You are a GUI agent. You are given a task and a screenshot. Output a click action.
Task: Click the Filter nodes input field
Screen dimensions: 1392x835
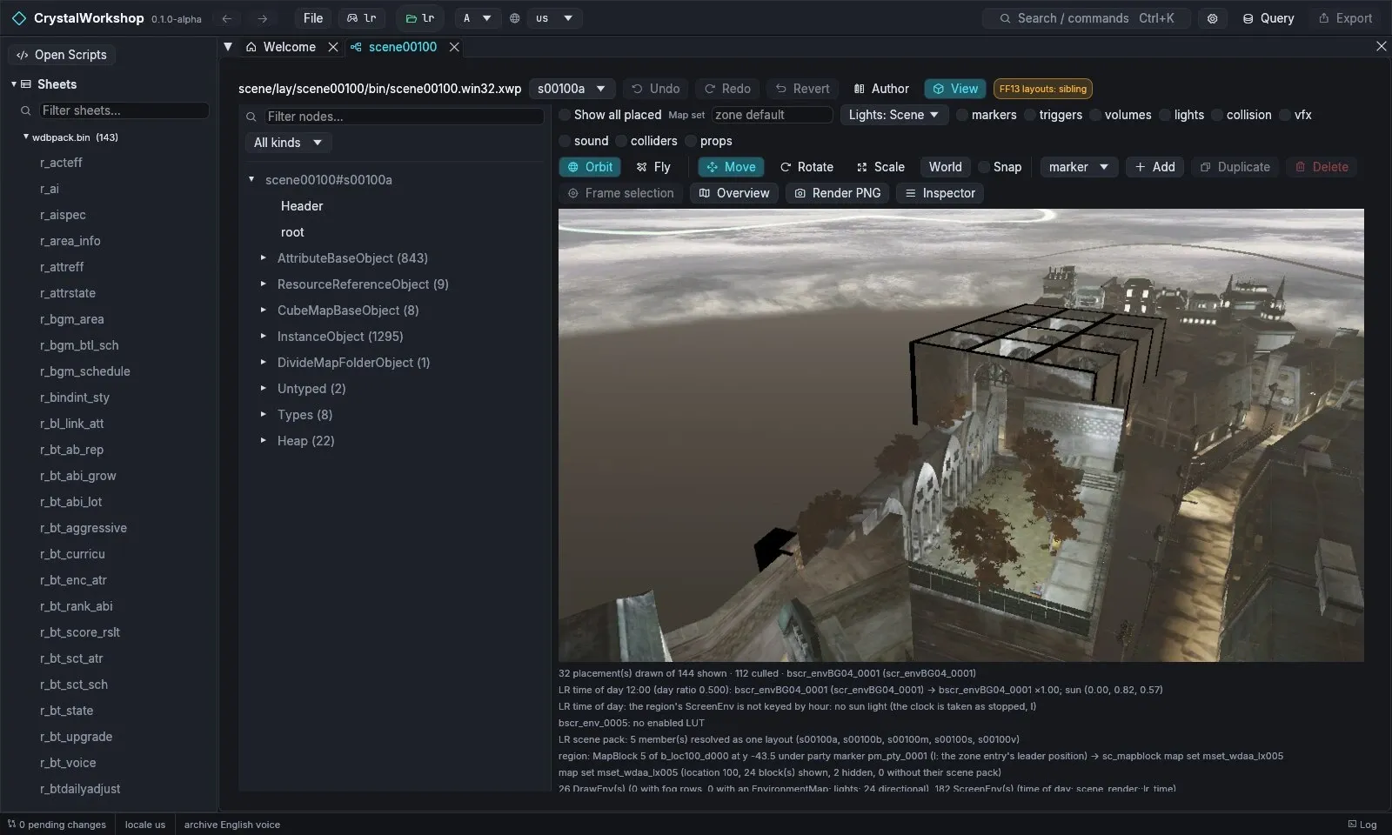pos(404,117)
